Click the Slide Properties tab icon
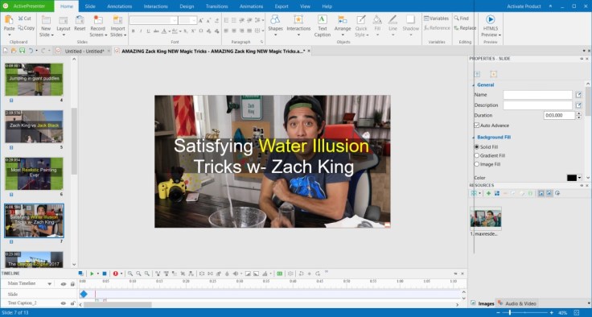The width and height of the screenshot is (592, 317). [477, 74]
